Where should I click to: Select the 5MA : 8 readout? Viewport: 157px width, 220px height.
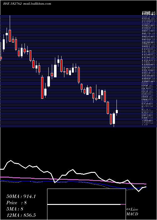(x=15, y=209)
